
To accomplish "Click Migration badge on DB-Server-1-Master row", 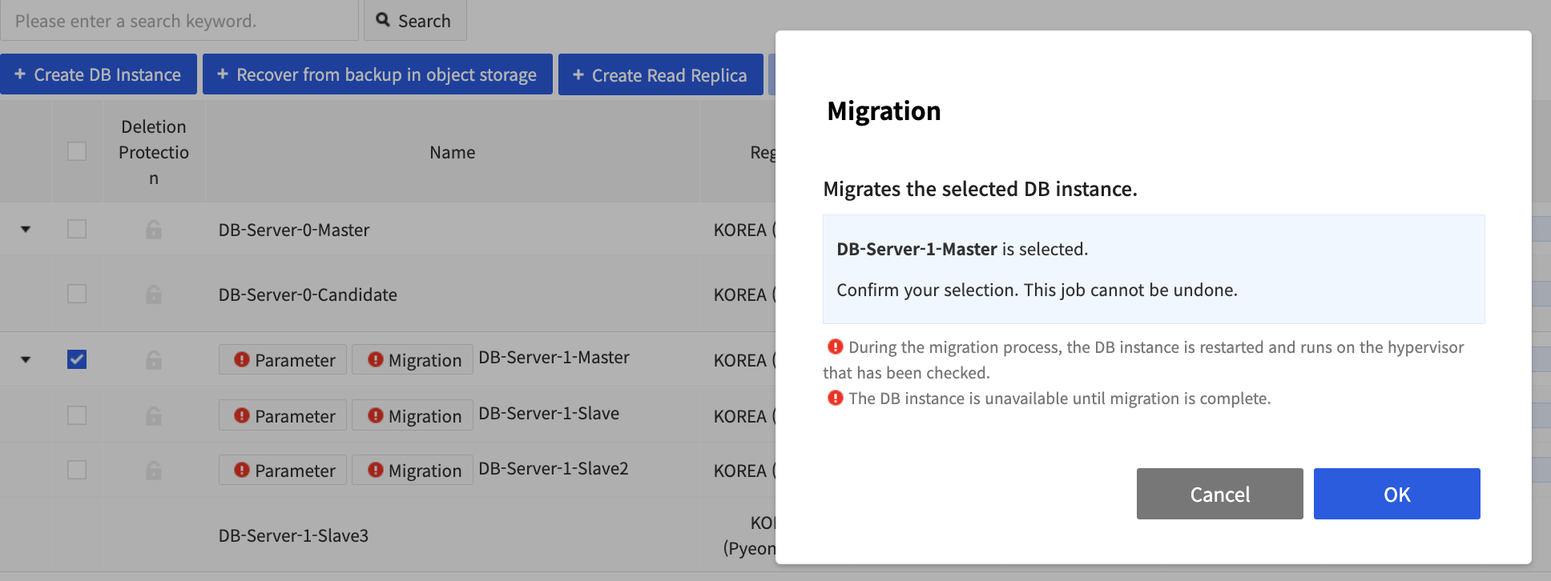I will click(x=413, y=359).
